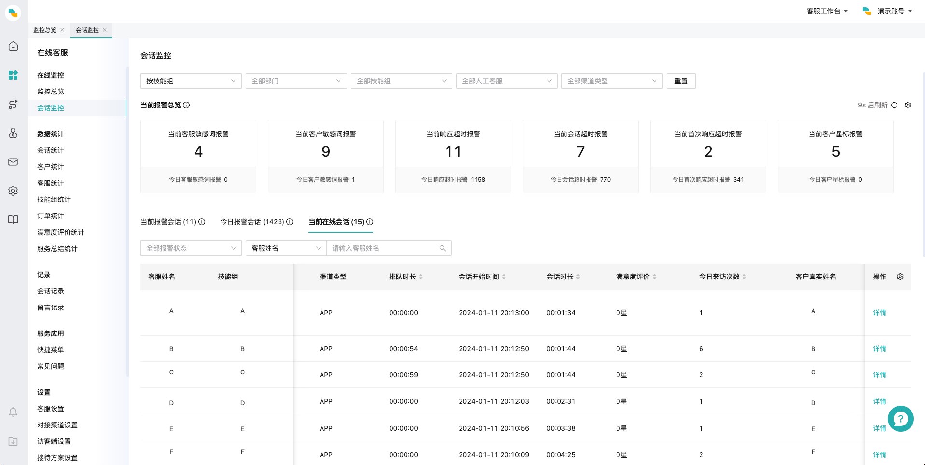Open the home icon in left rail
Screen dimensions: 925x465
(x=13, y=46)
